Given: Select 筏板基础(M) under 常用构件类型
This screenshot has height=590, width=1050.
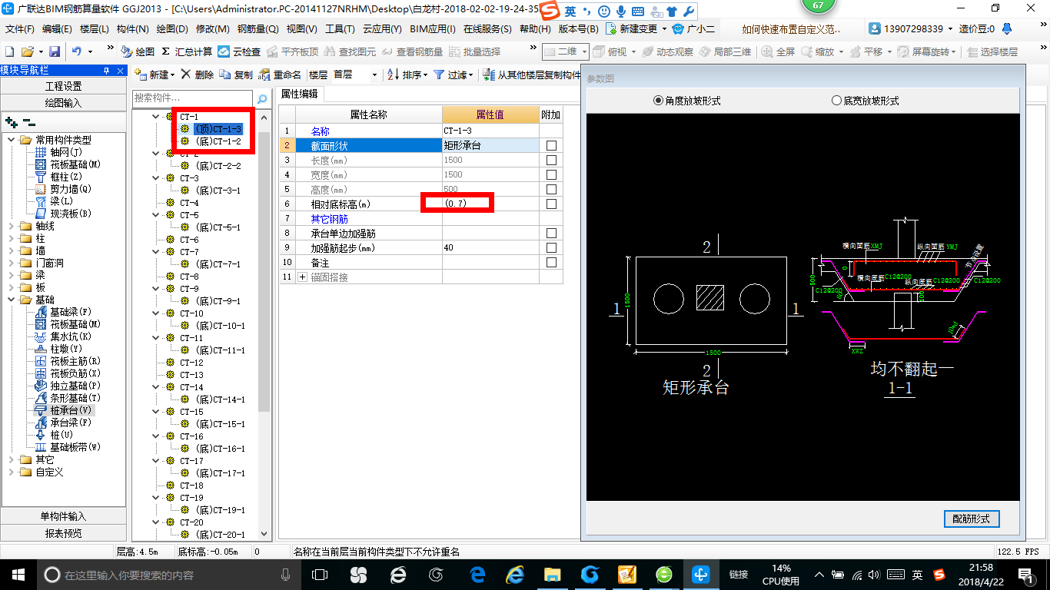Looking at the screenshot, I should [68, 164].
